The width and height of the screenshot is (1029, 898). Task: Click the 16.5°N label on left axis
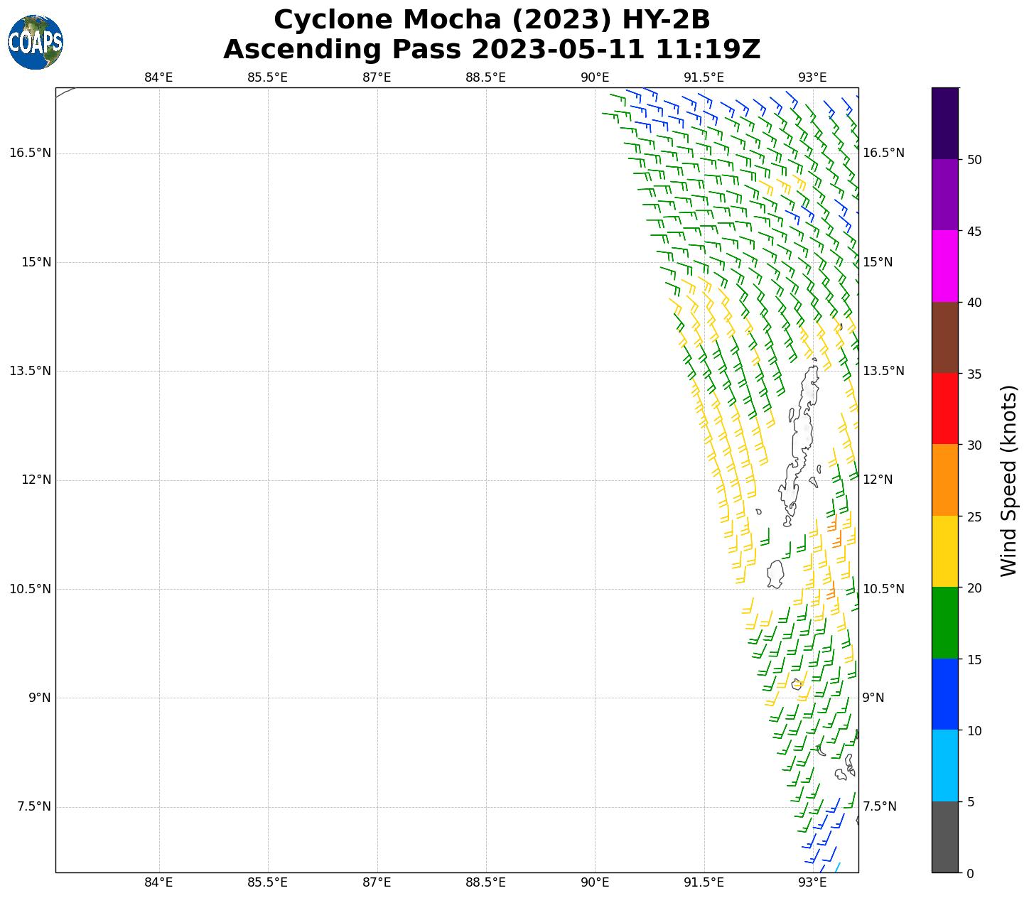pos(30,153)
